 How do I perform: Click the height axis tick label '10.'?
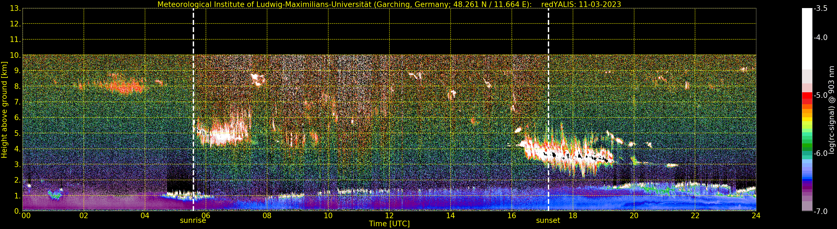(x=15, y=55)
